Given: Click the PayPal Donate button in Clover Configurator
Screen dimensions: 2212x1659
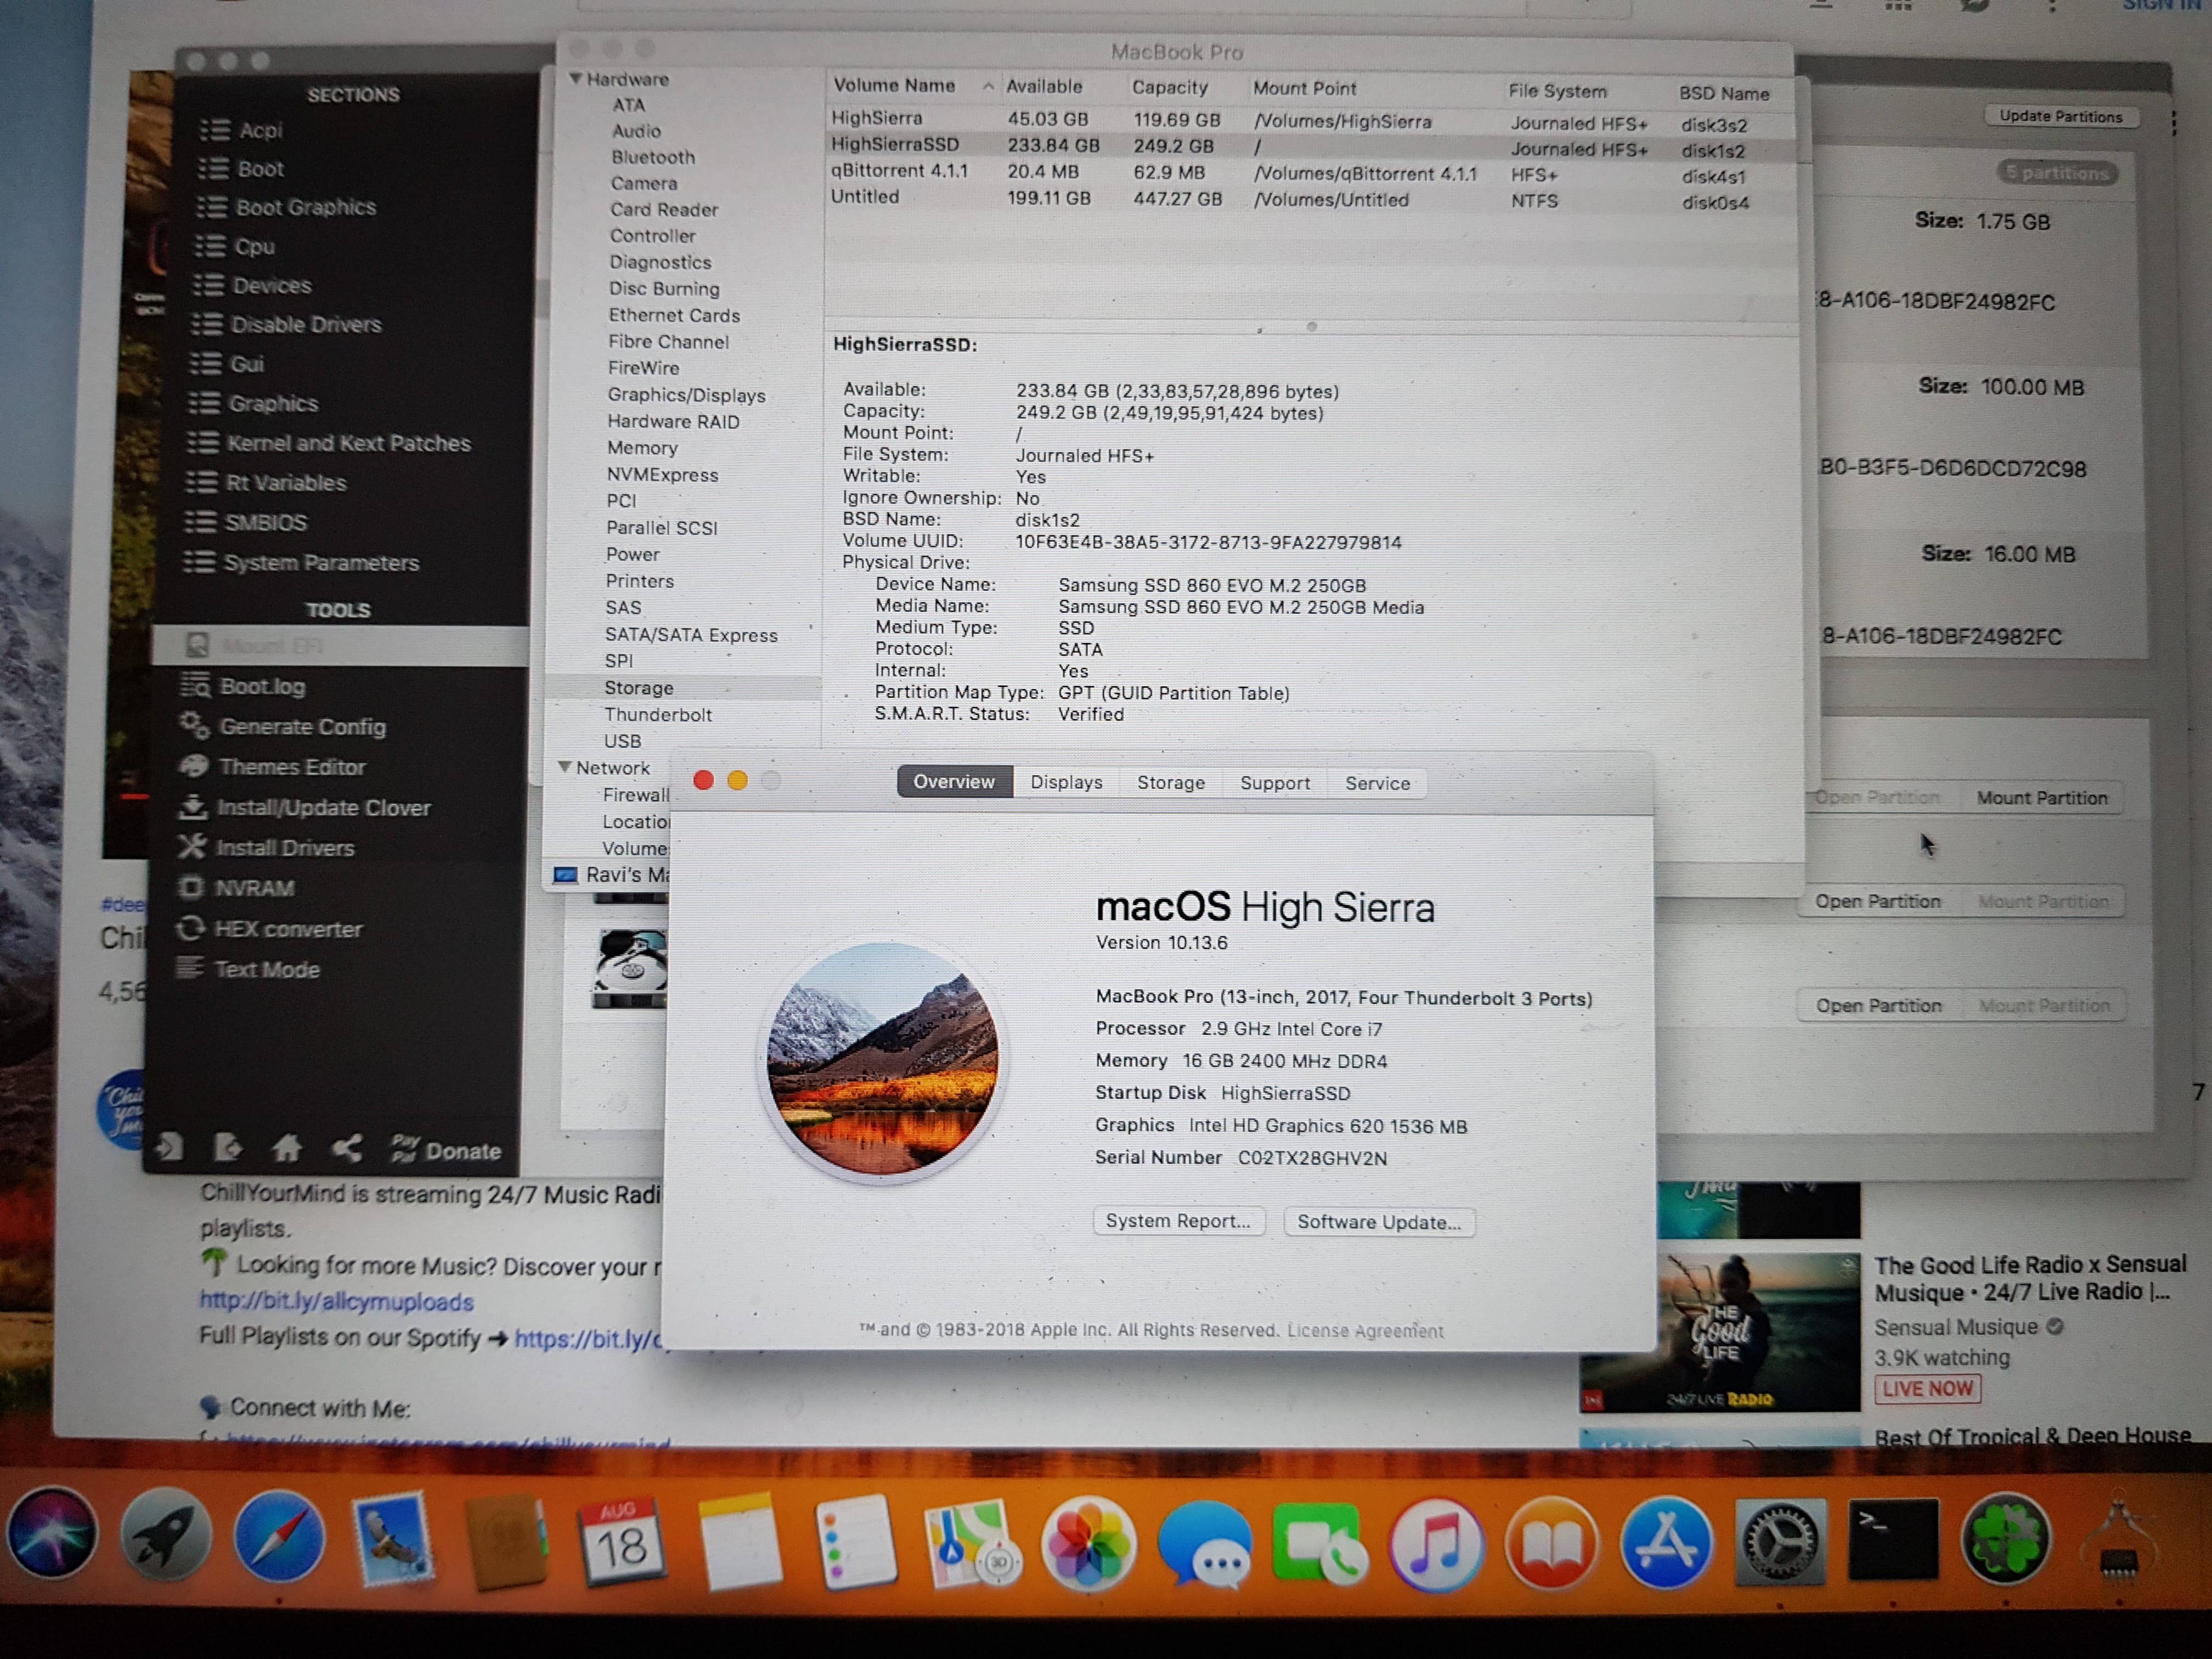Looking at the screenshot, I should [x=446, y=1150].
